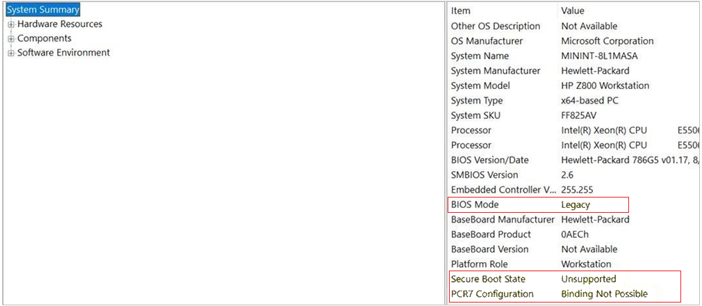This screenshot has width=702, height=306.
Task: Select the BIOS Mode row
Action: (475, 204)
